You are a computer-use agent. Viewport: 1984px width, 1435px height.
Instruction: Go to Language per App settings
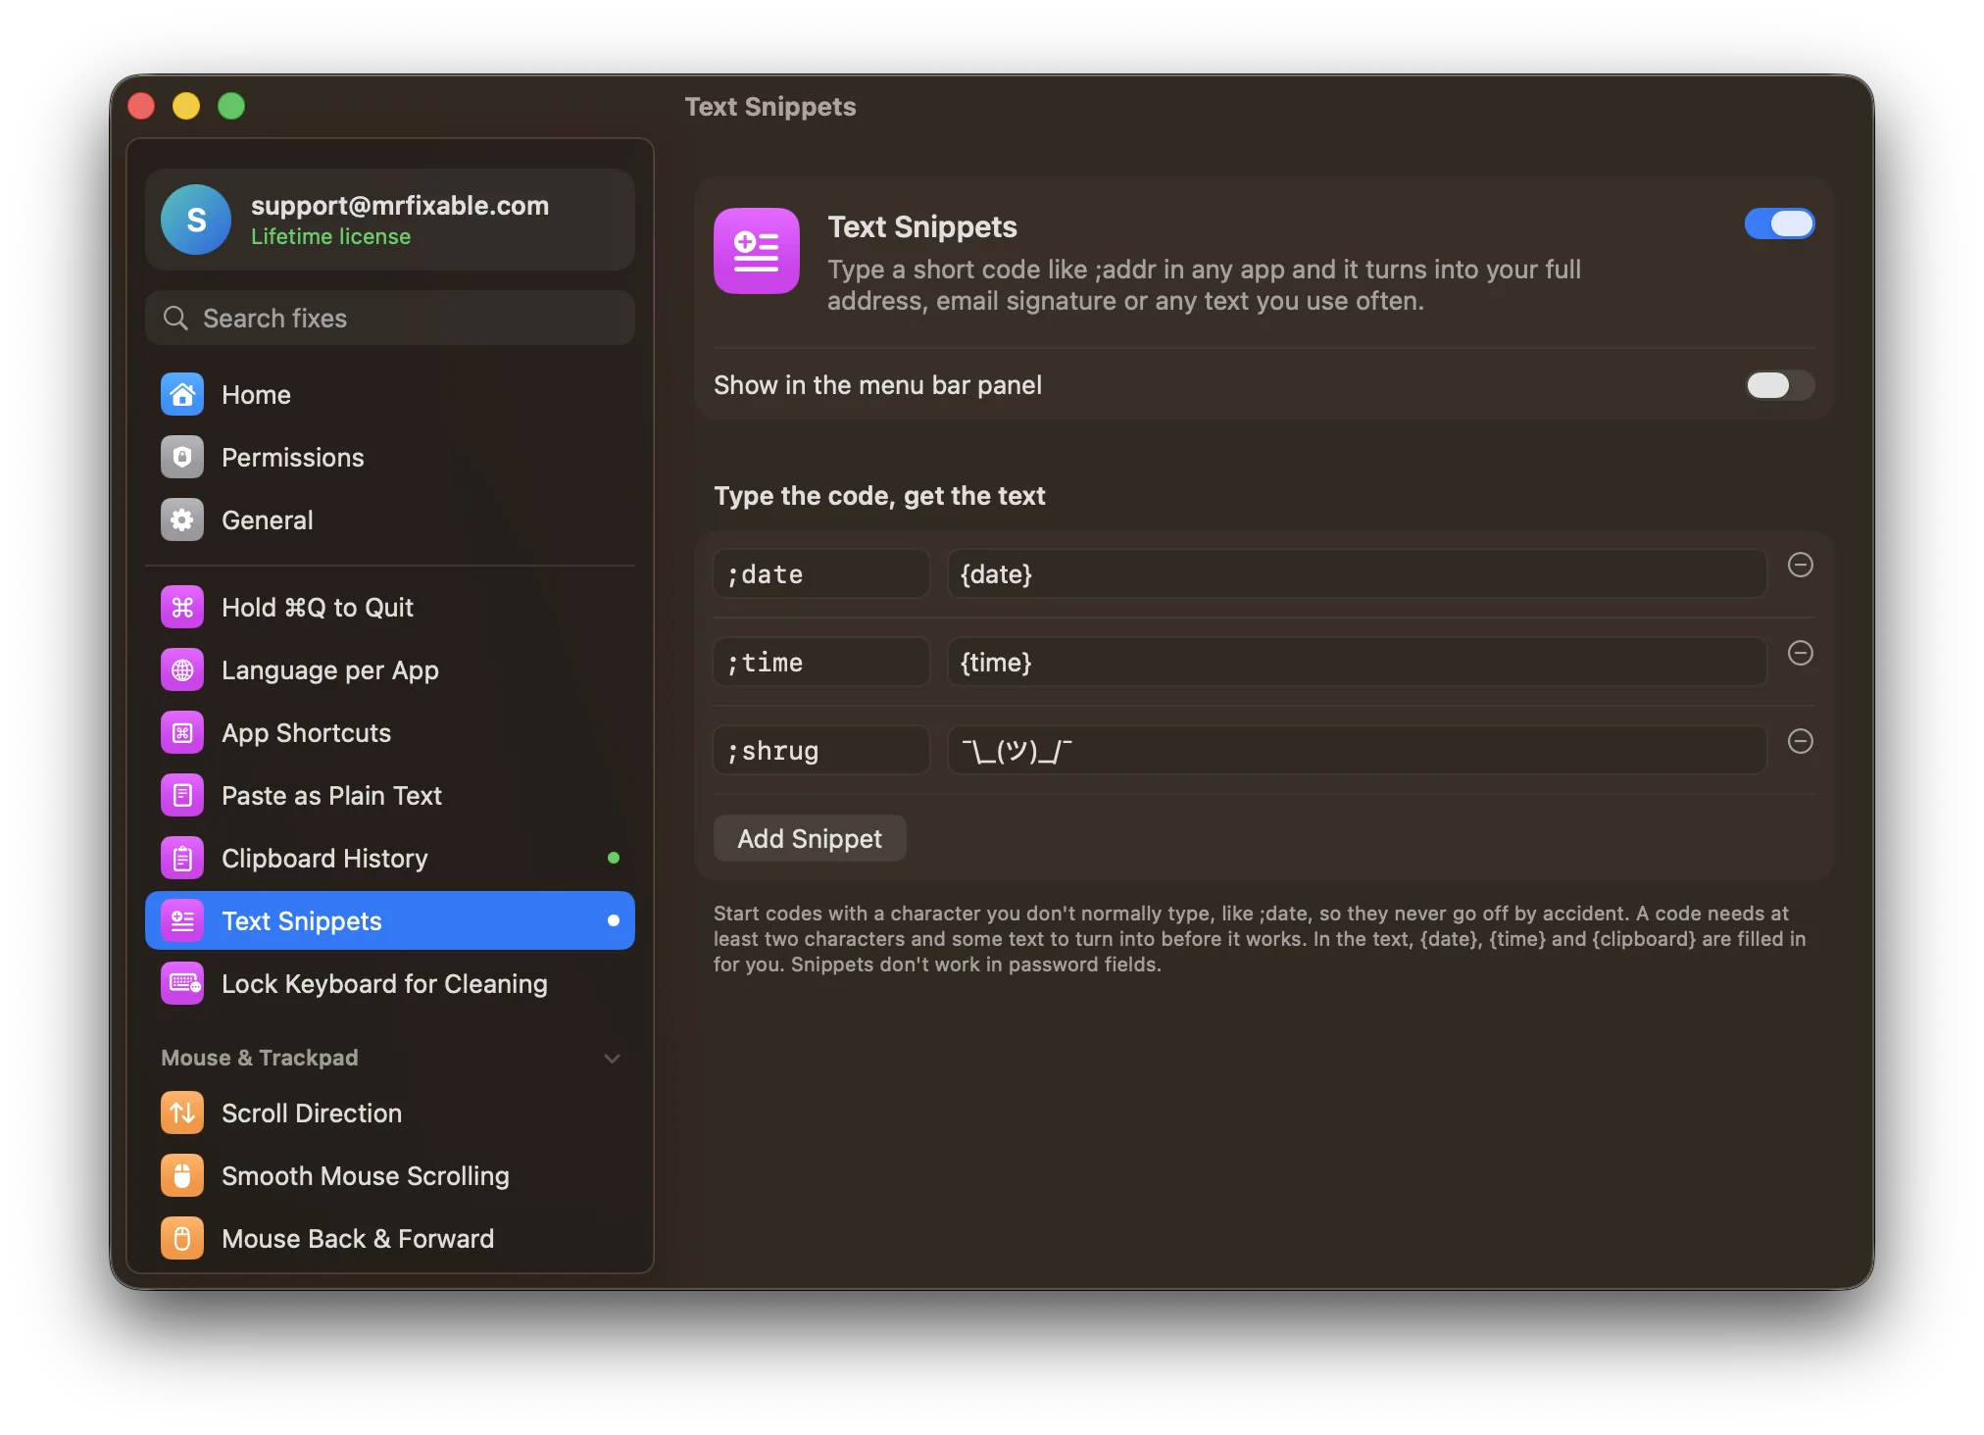[390, 669]
